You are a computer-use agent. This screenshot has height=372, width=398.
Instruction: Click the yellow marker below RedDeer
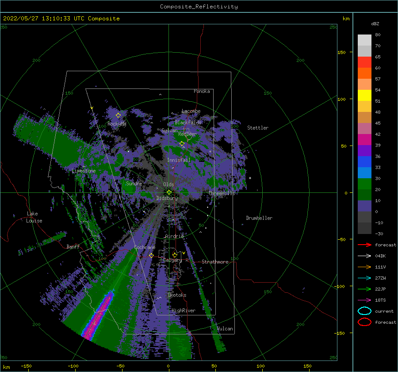(x=182, y=144)
